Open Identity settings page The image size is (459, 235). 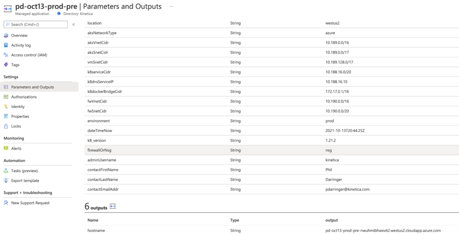click(18, 107)
